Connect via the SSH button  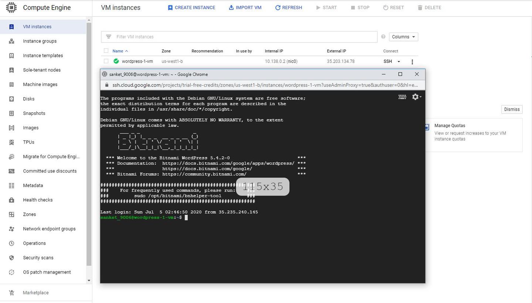point(388,61)
